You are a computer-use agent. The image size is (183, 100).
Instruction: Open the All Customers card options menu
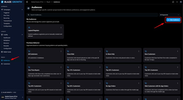[x=61, y=51]
